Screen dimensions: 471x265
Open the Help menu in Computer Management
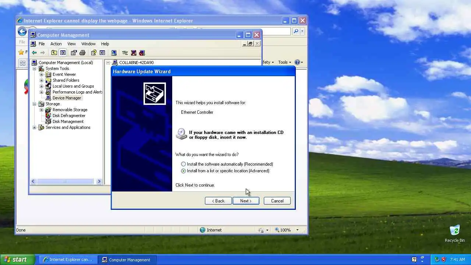pyautogui.click(x=105, y=44)
